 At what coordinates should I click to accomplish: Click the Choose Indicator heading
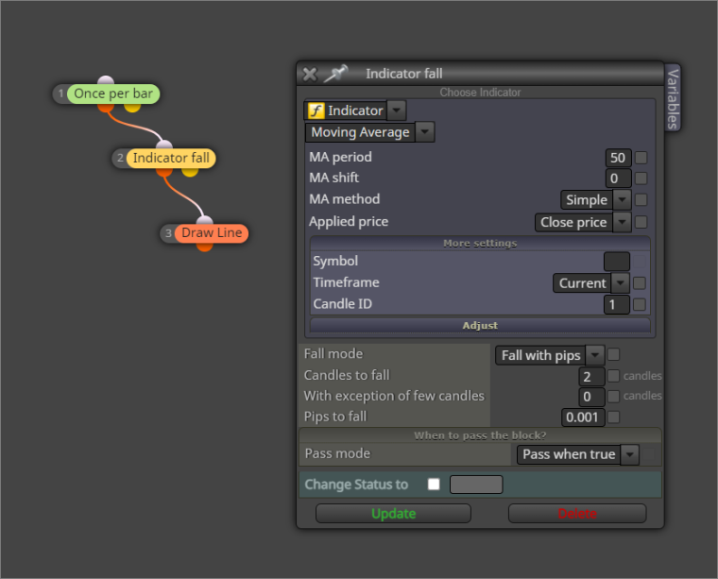coord(480,93)
